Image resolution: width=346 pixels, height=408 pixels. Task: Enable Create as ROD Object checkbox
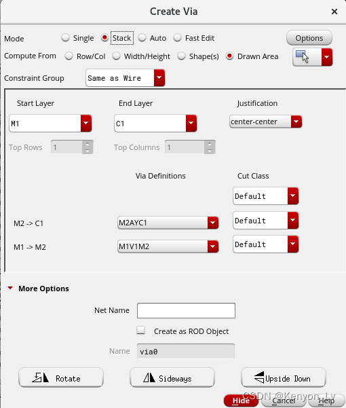pyautogui.click(x=141, y=330)
